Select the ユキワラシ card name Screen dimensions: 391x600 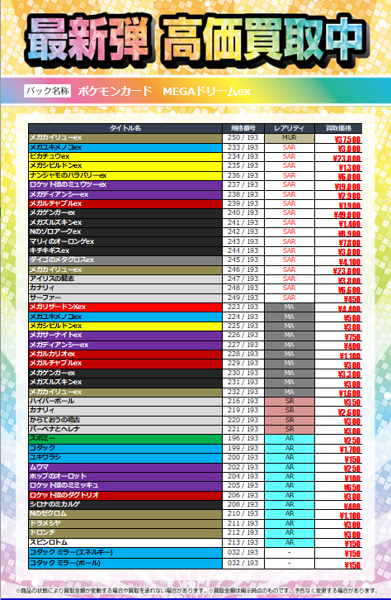point(45,457)
